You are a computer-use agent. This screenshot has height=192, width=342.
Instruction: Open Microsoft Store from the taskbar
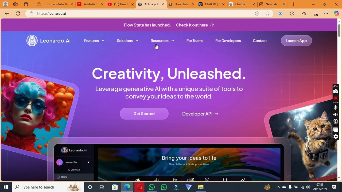click(x=115, y=187)
